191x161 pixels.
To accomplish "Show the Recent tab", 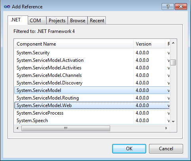I will point(97,21).
